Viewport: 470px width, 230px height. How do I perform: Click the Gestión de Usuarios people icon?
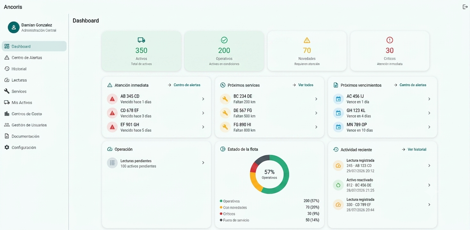point(7,125)
